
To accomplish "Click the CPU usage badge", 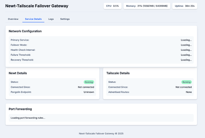I will (x=112, y=6).
